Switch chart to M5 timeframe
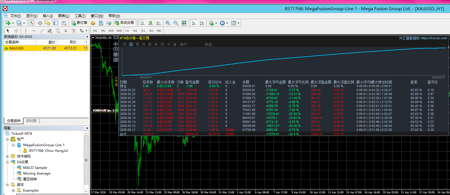 click(x=103, y=31)
